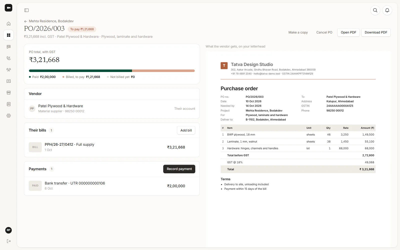The height and width of the screenshot is (250, 400).
Task: Click the Tatva Design Studio logo
Action: tap(224, 66)
